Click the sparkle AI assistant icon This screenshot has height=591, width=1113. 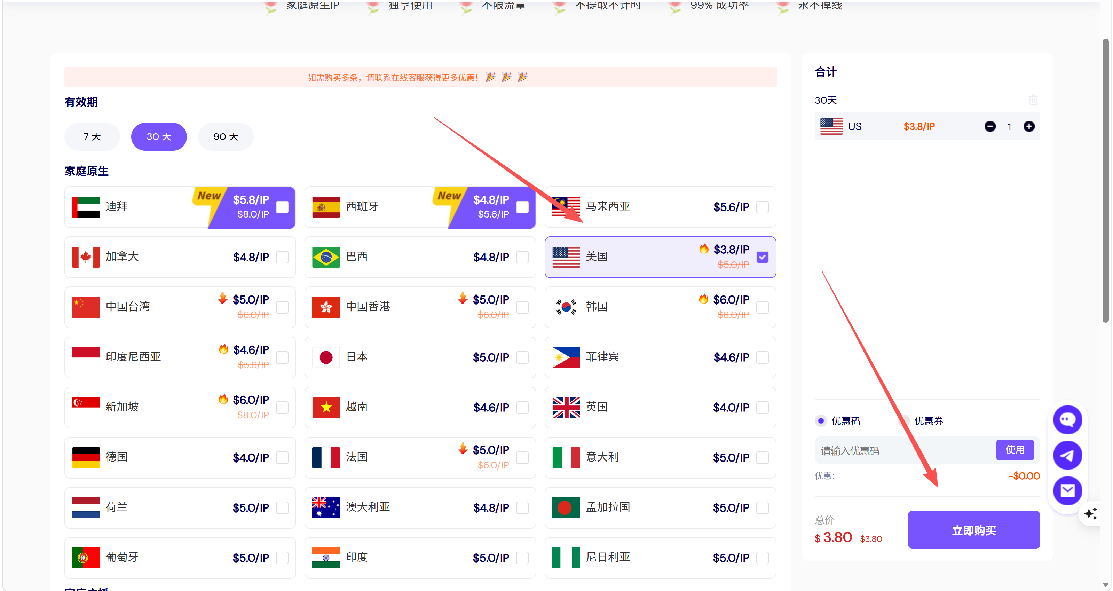[x=1090, y=514]
